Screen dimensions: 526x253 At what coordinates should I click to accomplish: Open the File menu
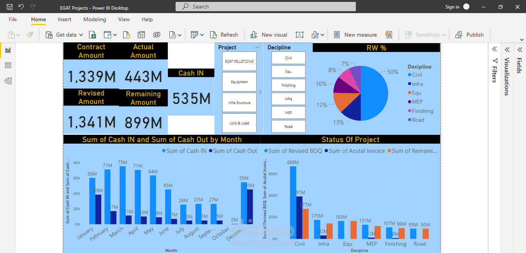coord(13,19)
